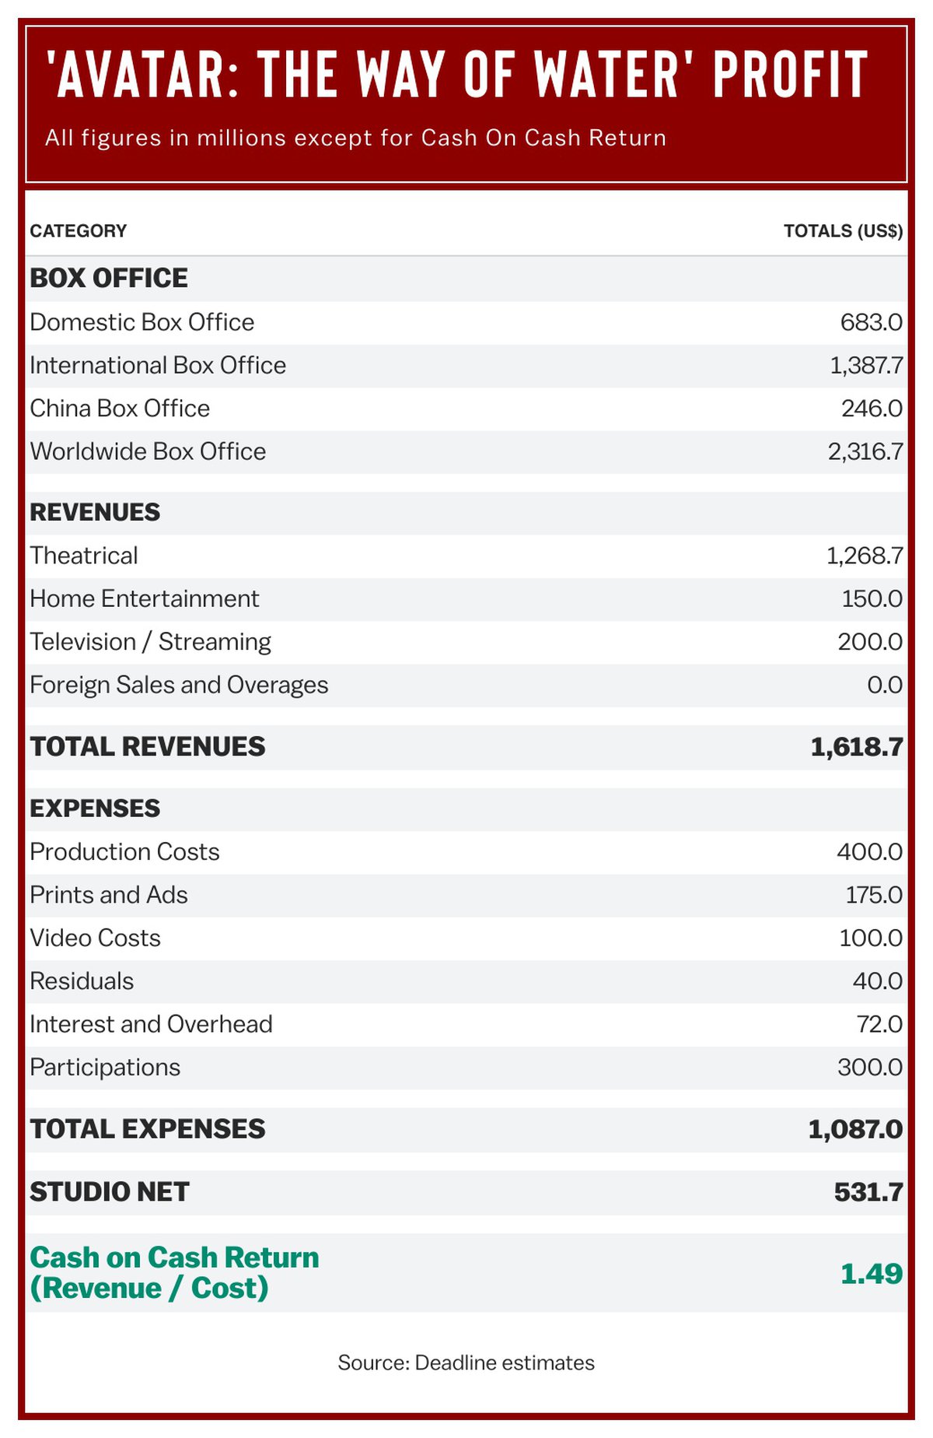Select the Production Costs row label
Screen dimensions: 933x1438
pyautogui.click(x=124, y=852)
